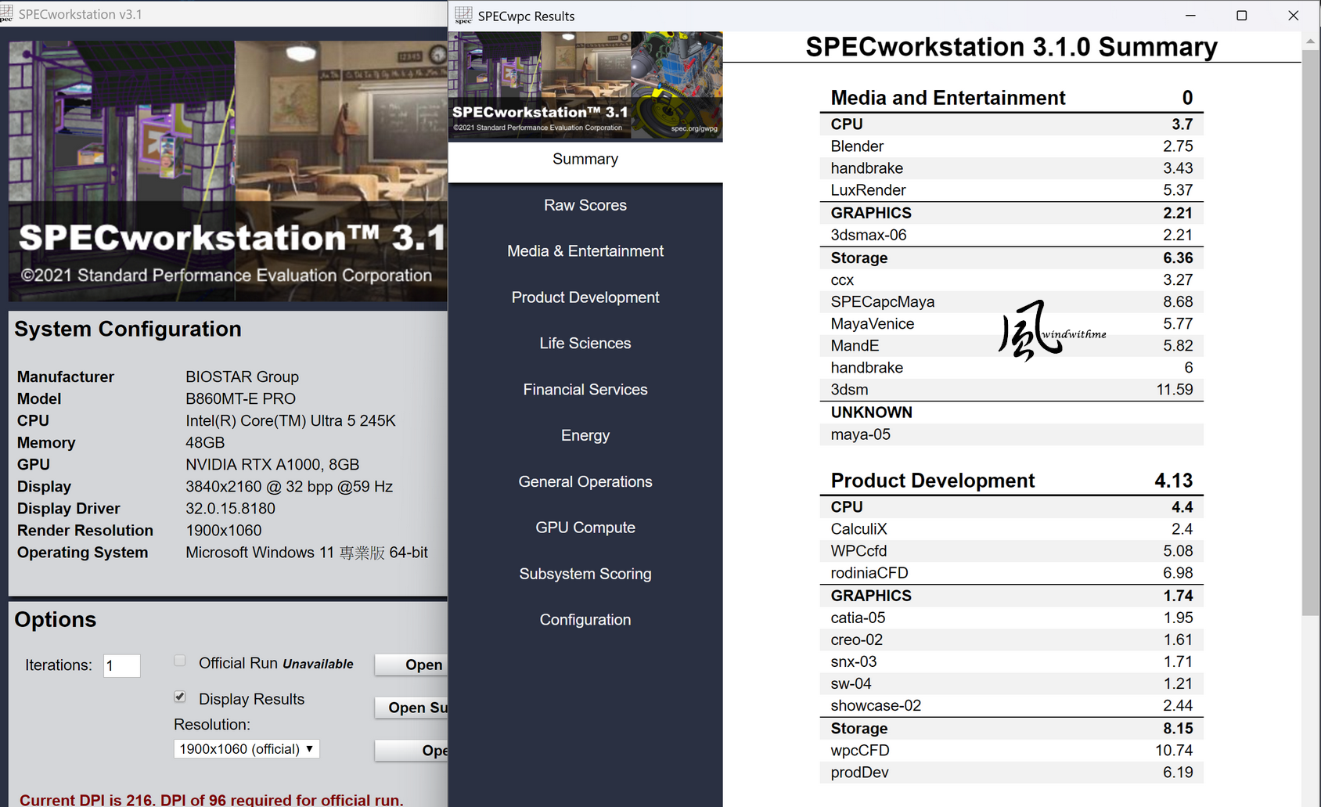Click the CalculiX row

pos(1012,529)
